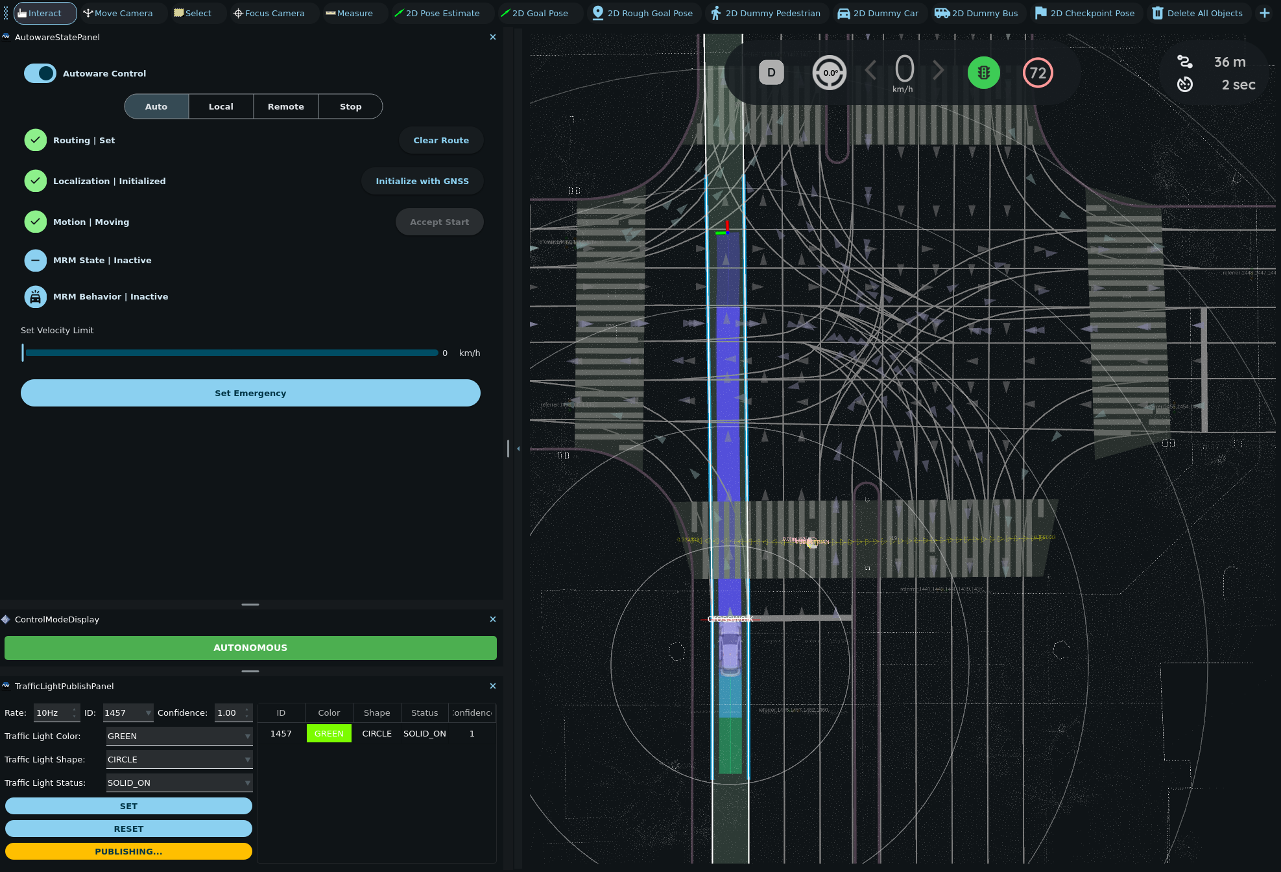Viewport: 1281px width, 872px height.
Task: Select the 2D Dummy Car tool
Action: pos(878,13)
